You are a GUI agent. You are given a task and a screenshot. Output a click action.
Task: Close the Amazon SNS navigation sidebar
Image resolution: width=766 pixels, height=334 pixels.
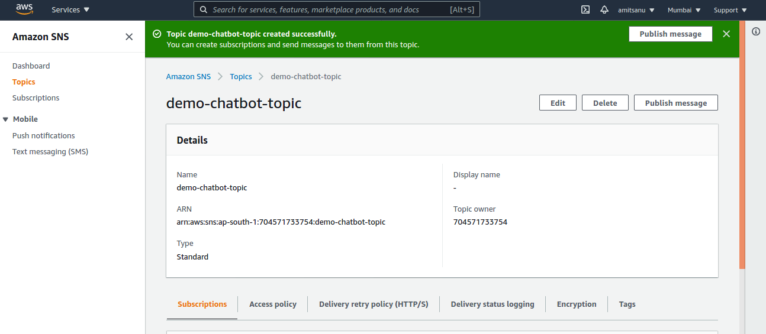pos(129,37)
